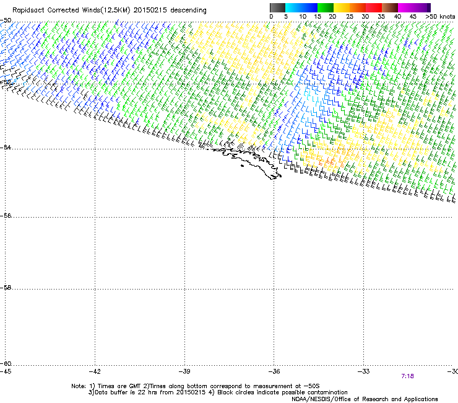The width and height of the screenshot is (458, 403).
Task: Click the blue 10-15 knots legend segment
Action: pyautogui.click(x=309, y=7)
